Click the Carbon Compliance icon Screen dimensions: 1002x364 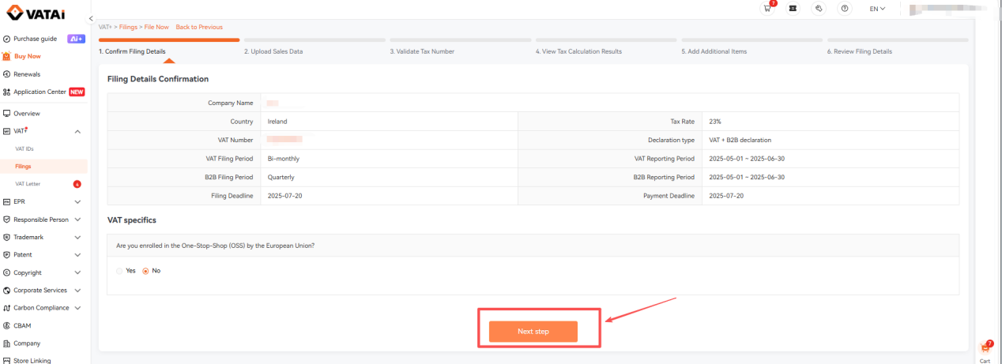pyautogui.click(x=6, y=308)
